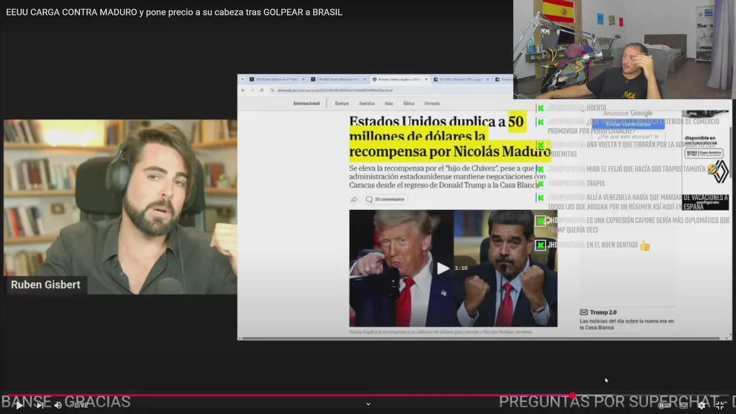Open the Europa navigation item
This screenshot has height=414, width=736.
[x=342, y=103]
